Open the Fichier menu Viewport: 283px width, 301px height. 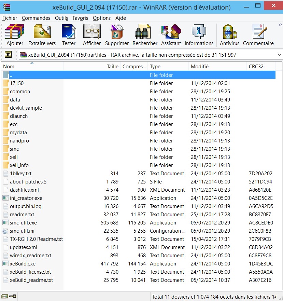[x=10, y=18]
